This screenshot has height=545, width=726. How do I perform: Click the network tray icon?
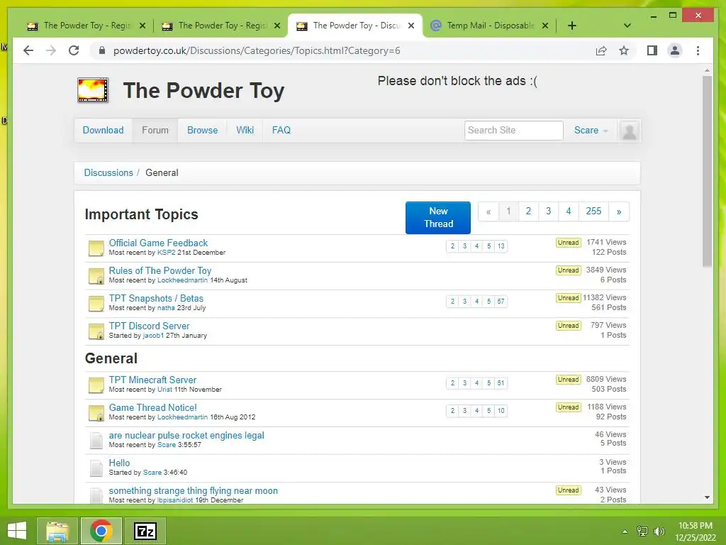(642, 531)
